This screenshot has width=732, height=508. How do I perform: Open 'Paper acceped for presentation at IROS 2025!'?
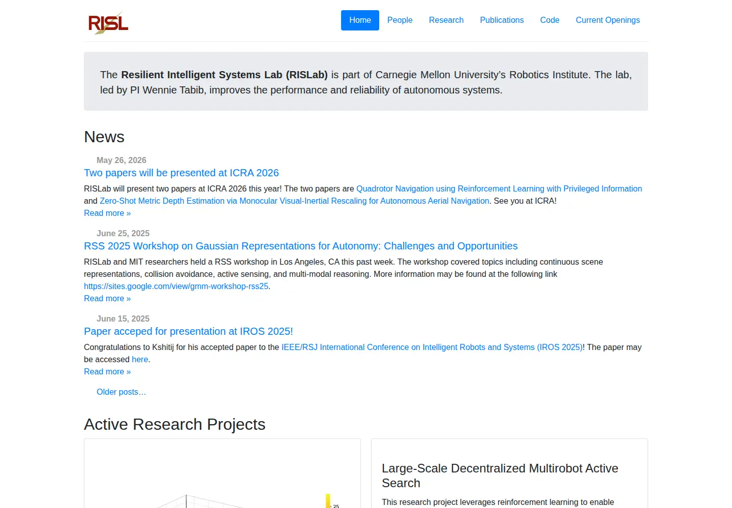pyautogui.click(x=189, y=331)
